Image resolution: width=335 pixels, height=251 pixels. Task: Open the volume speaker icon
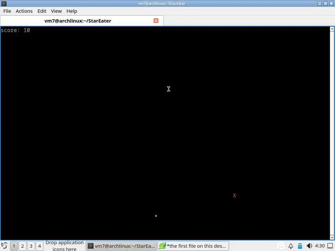pos(309,246)
